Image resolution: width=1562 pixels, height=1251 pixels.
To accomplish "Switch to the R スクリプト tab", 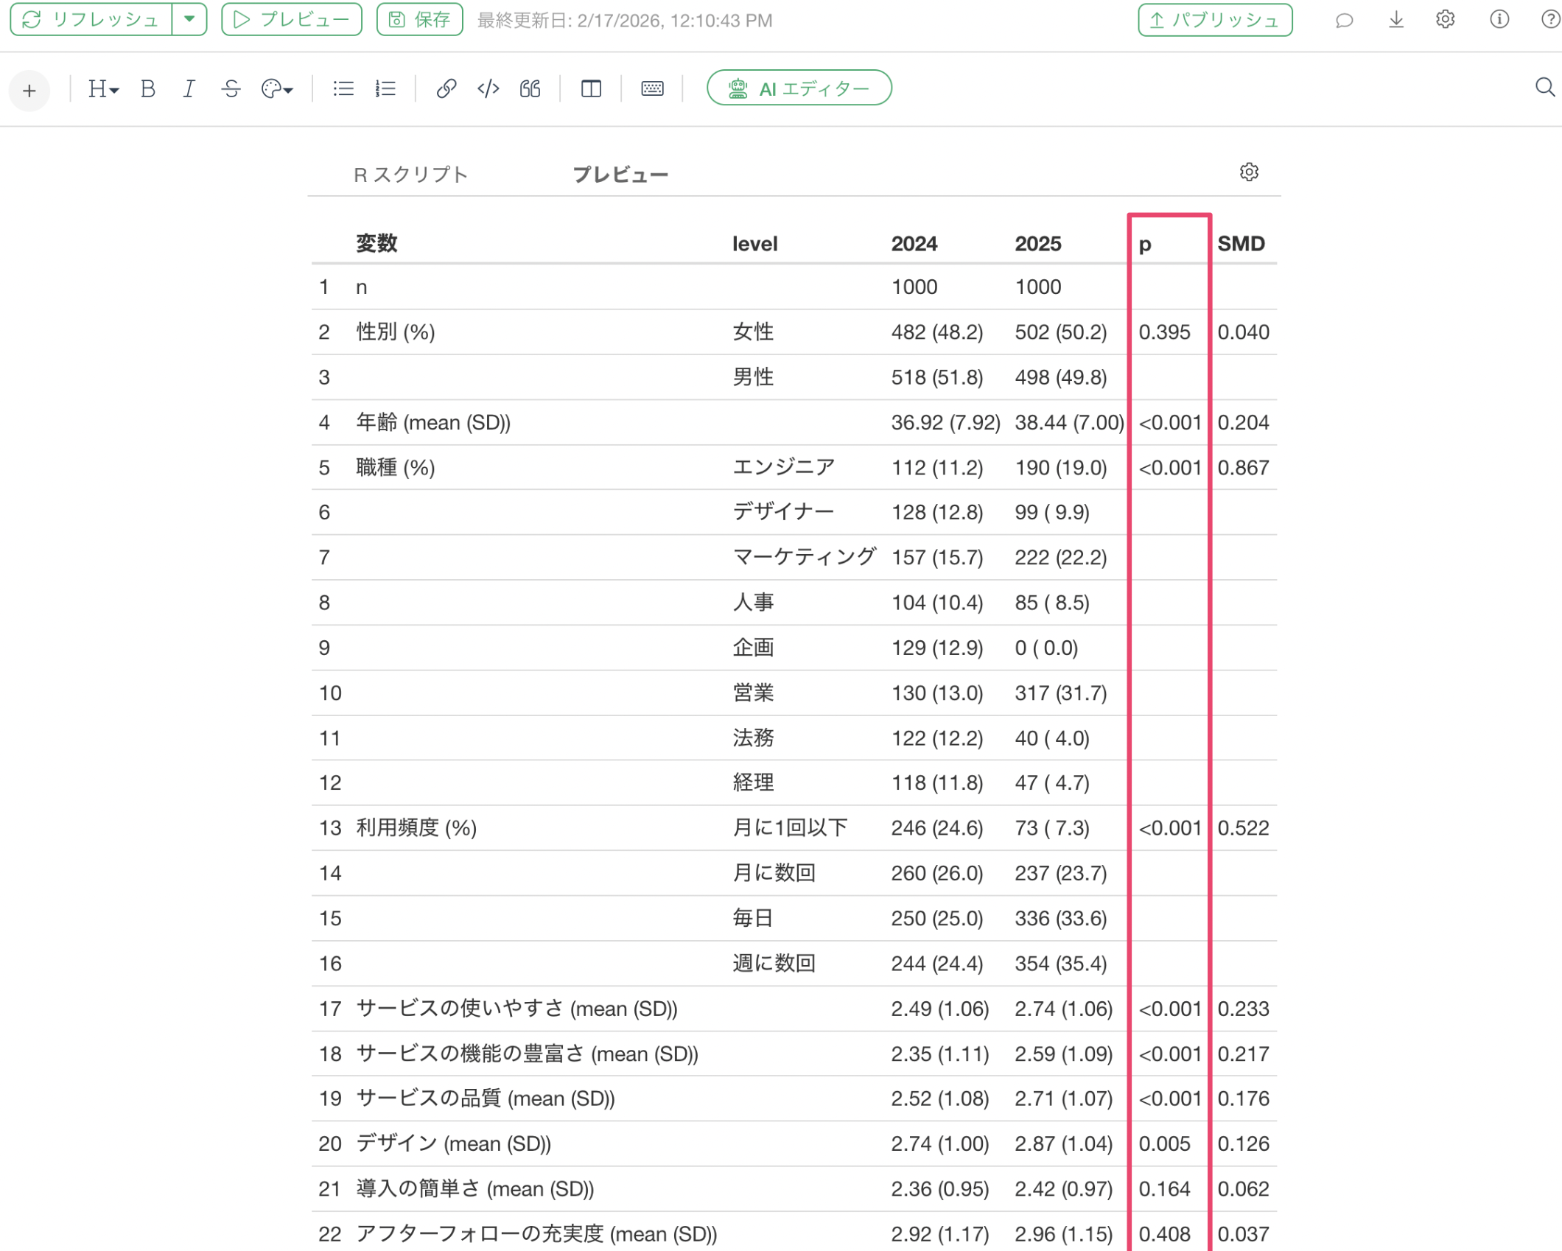I will click(410, 175).
